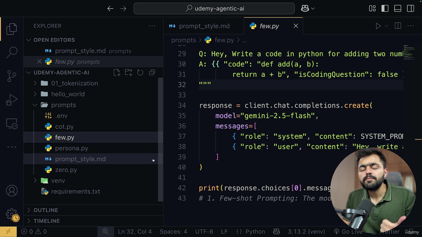Viewport: 422px width, 237px height.
Task: Open the Copilot chat icon
Action: pyautogui.click(x=305, y=9)
